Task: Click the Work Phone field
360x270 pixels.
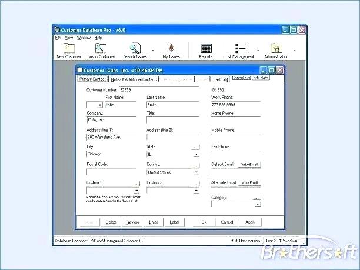Action: point(235,105)
